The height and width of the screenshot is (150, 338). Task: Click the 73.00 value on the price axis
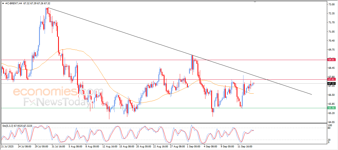coord(332,4)
